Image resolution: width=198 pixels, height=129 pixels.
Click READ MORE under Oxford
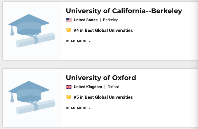[78, 108]
